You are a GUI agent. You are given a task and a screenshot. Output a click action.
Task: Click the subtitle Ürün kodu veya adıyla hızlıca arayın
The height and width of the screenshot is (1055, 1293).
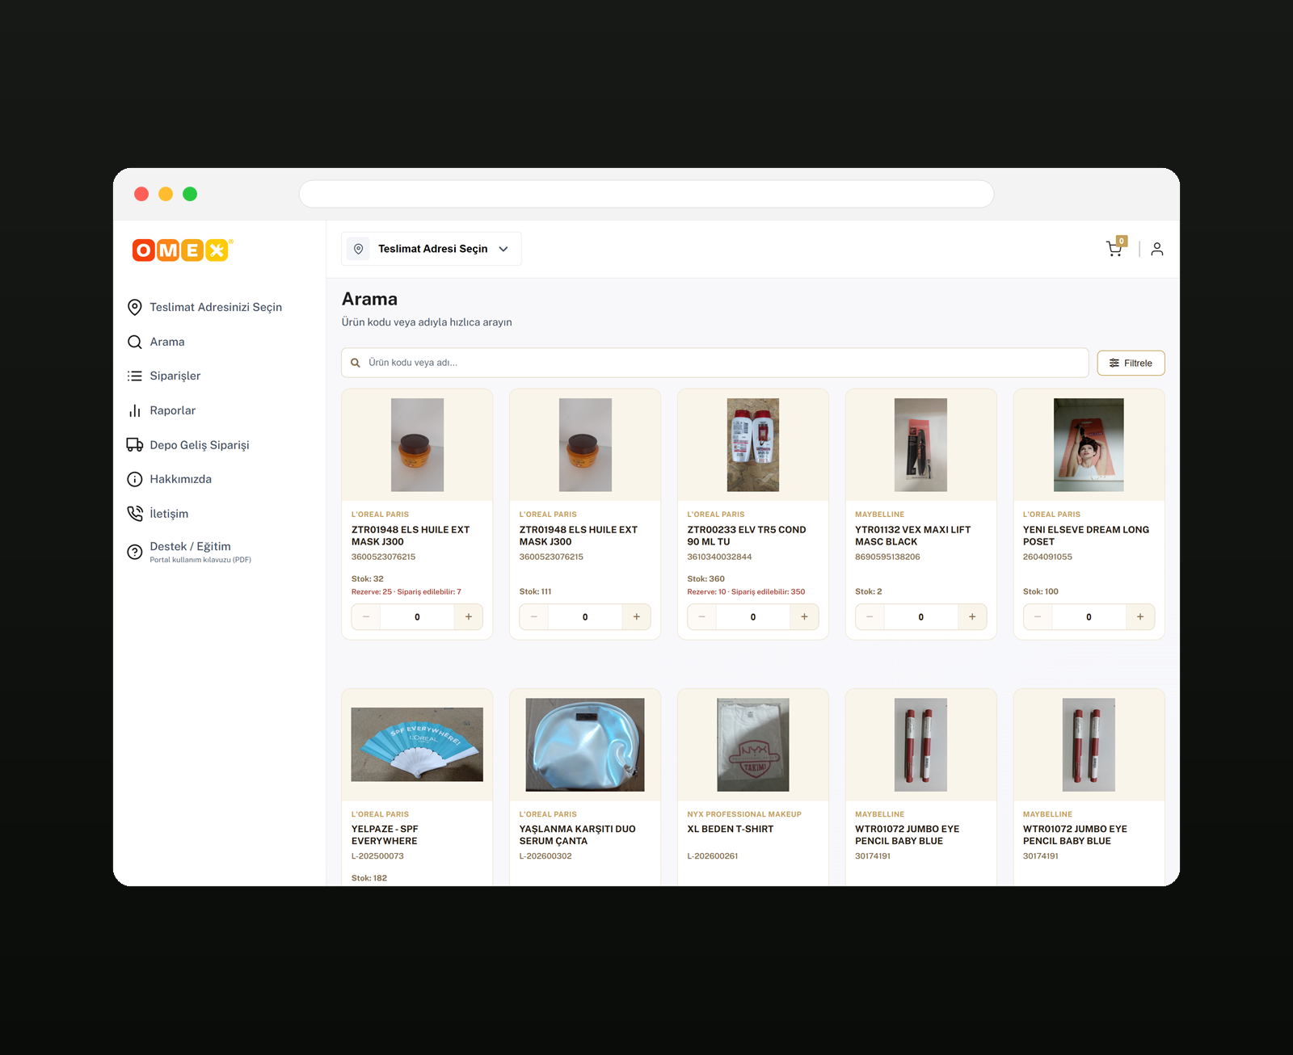point(427,322)
